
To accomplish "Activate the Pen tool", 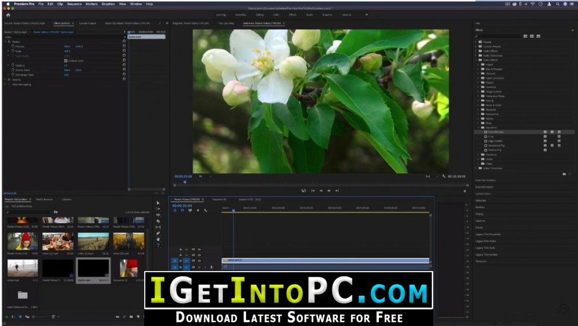I will 158,233.
